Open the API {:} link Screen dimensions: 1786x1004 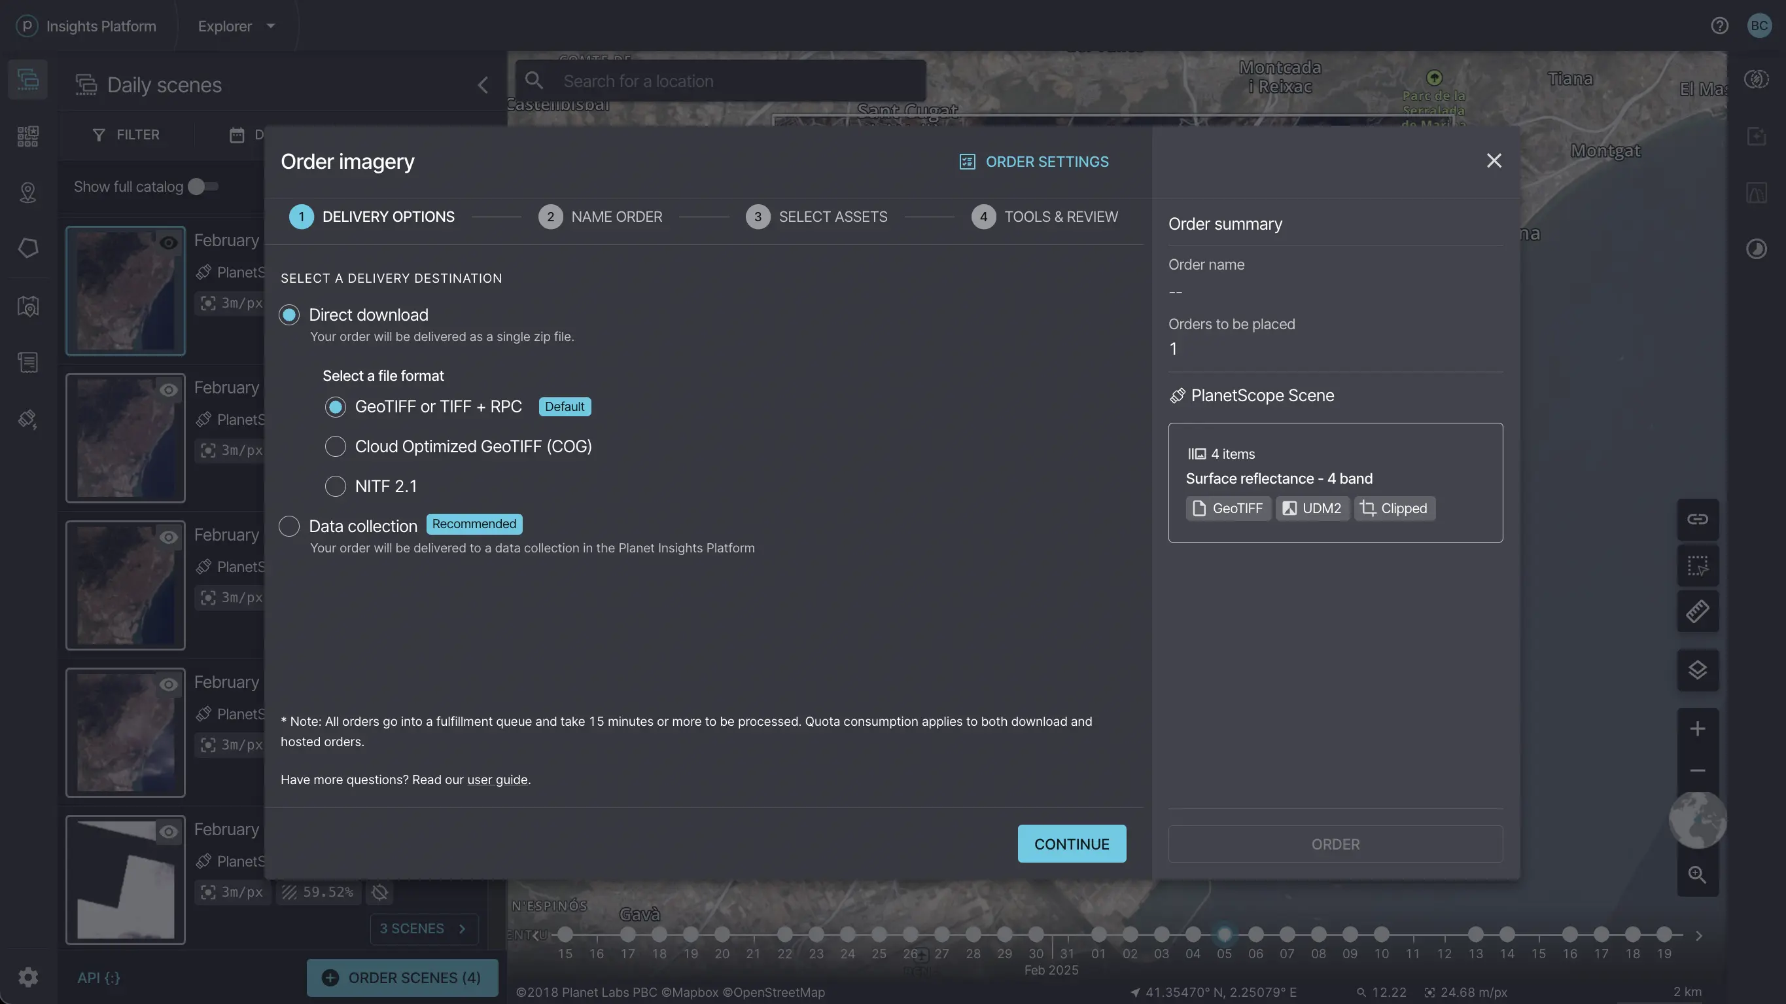coord(98,978)
